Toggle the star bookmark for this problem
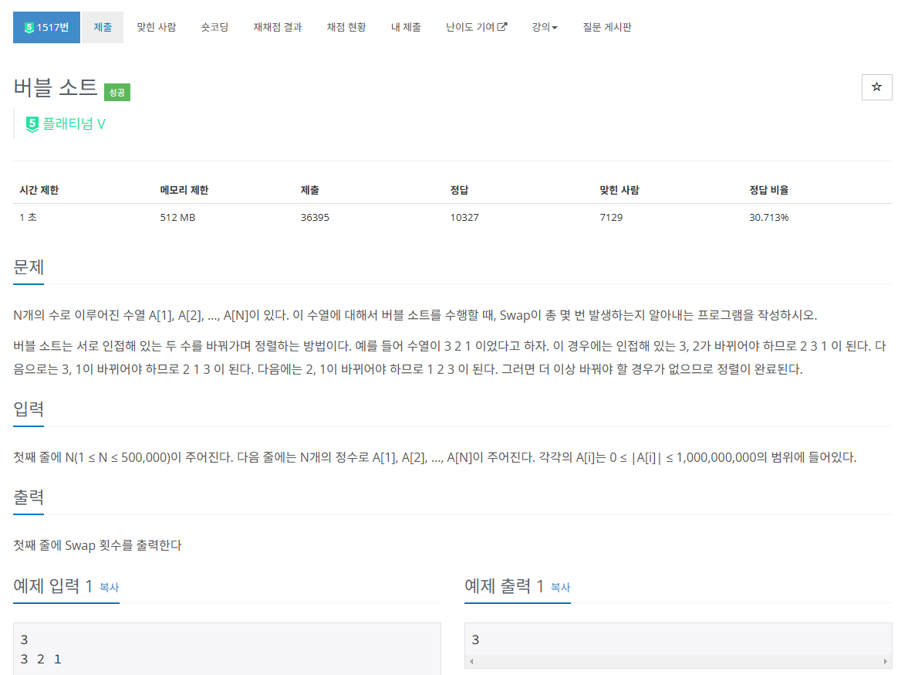Viewport: 898px width, 675px height. click(876, 86)
